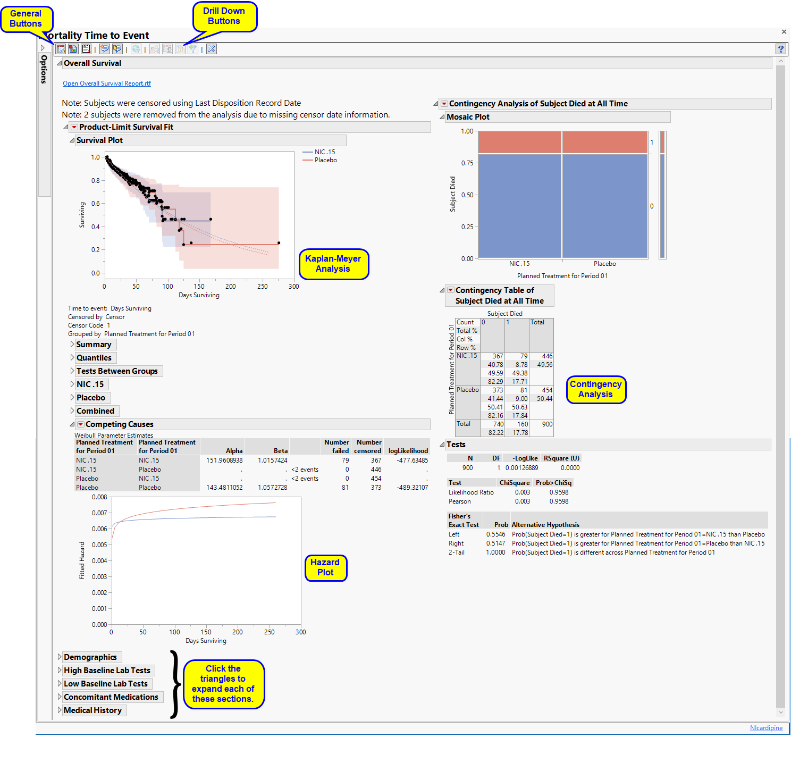Expand the Options side panel arrow
791x779 pixels.
(43, 48)
